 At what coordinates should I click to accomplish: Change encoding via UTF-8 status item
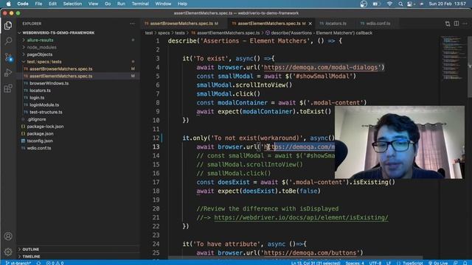(375, 263)
